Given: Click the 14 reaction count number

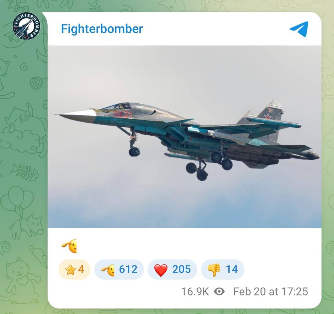Looking at the screenshot, I should click(232, 269).
